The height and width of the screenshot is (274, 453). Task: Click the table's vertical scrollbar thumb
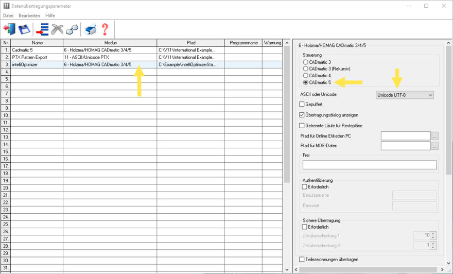287,114
